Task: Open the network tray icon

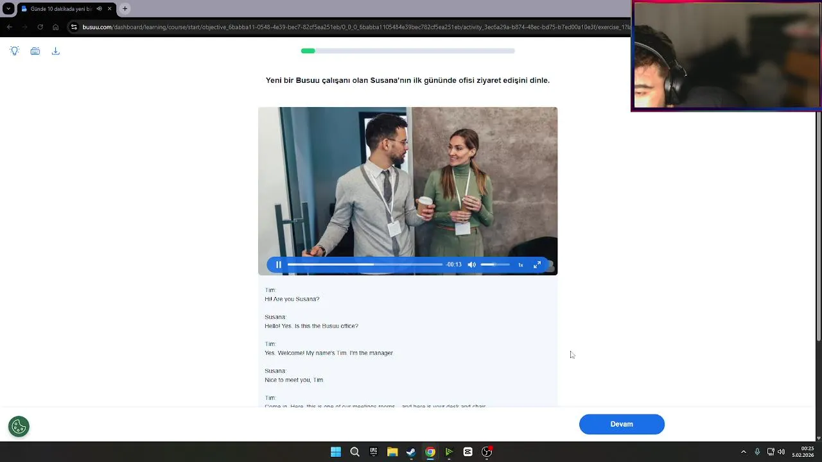Action: (x=771, y=452)
